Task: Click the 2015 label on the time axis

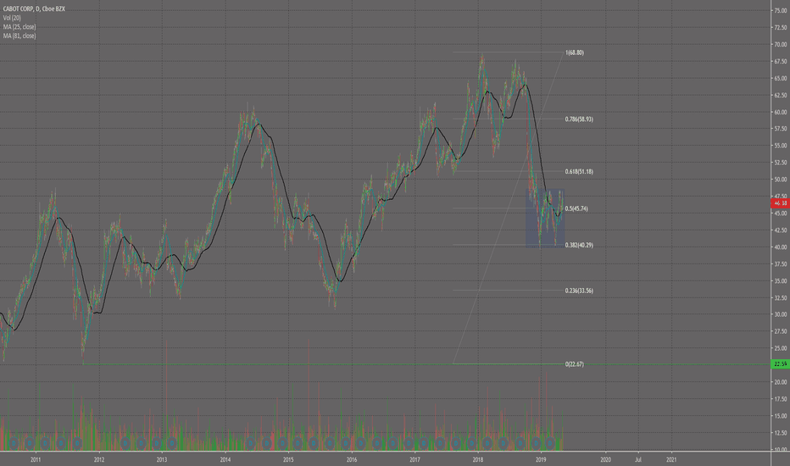Action: (288, 459)
